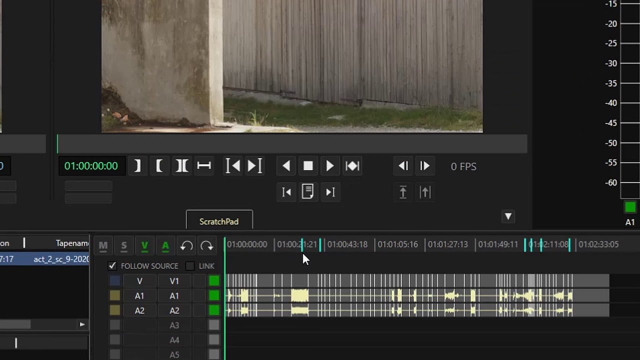This screenshot has height=360, width=640.
Task: Select the clip act_2_sc_9-2020 in the bin
Action: pyautogui.click(x=56, y=259)
